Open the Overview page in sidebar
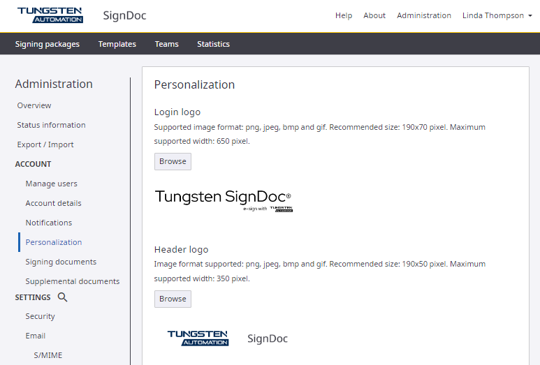This screenshot has width=540, height=365. [x=34, y=105]
